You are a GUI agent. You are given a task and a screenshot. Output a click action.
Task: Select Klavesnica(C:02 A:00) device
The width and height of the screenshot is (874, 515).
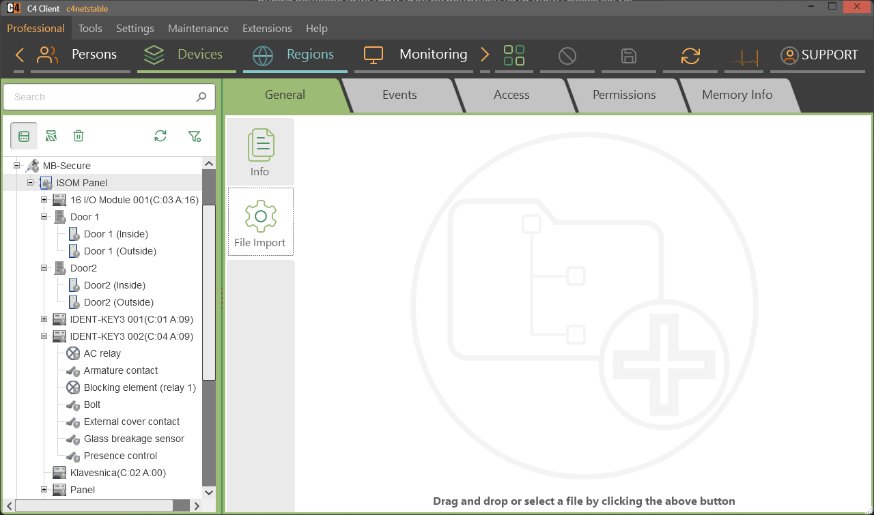pyautogui.click(x=118, y=473)
